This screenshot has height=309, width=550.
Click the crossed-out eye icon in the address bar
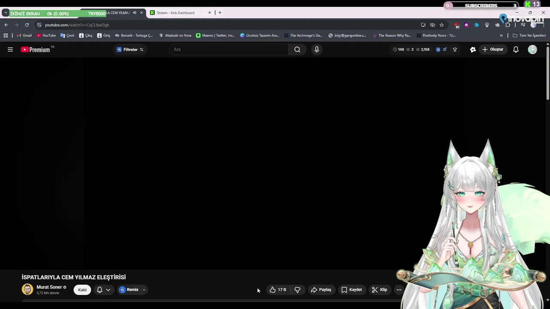point(433,25)
